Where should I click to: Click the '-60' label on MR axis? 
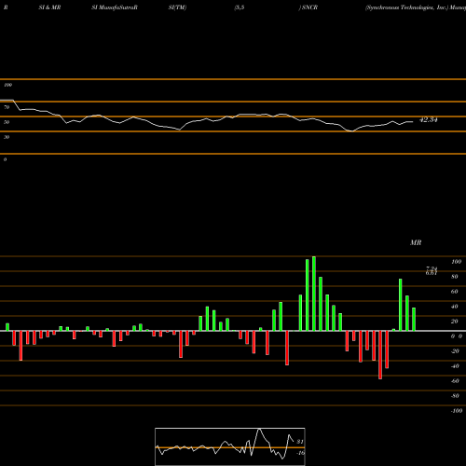pyautogui.click(x=455, y=381)
